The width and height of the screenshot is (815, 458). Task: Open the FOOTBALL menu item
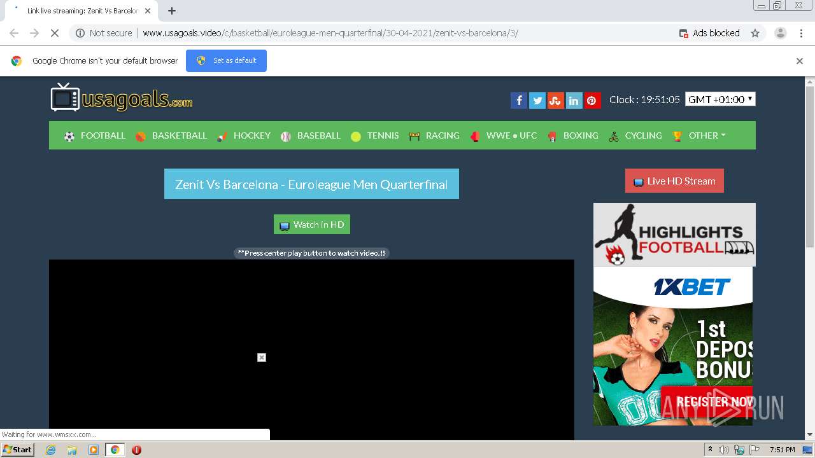(94, 135)
